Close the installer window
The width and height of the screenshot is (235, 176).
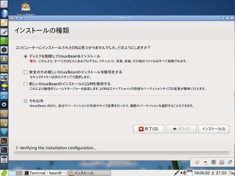click(232, 18)
